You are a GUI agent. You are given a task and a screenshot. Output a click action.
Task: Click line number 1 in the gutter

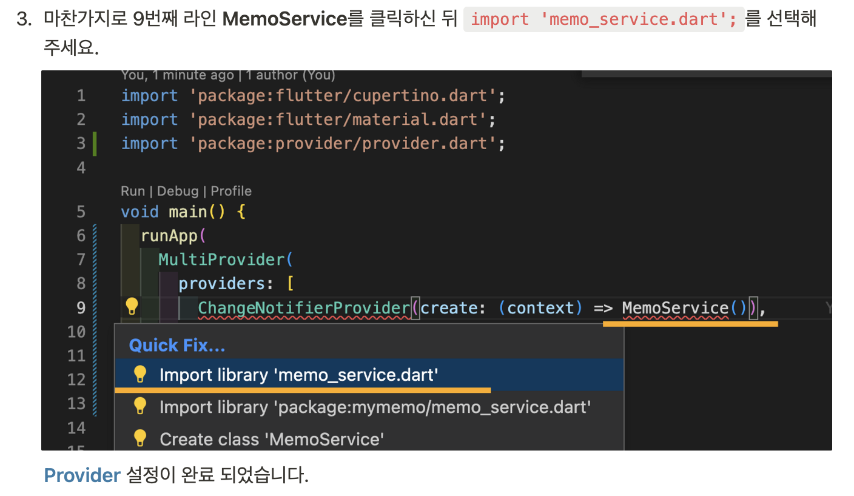81,96
